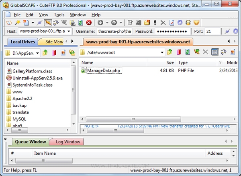This screenshot has width=241, height=176.
Task: Close the bottom queue pane with x
Action: pyautogui.click(x=5, y=139)
